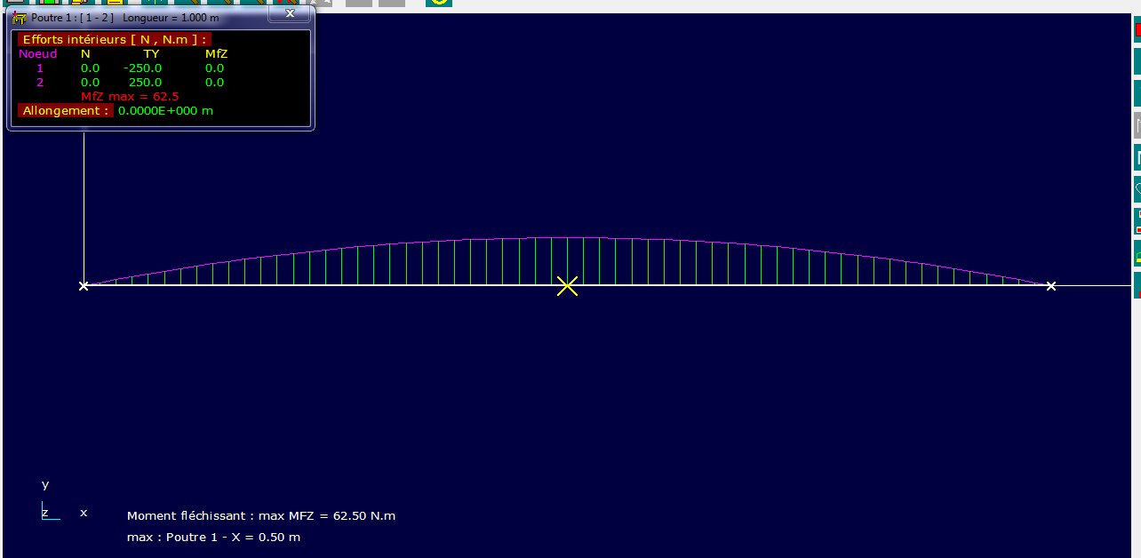Click the "TY" column header
This screenshot has width=1141, height=558.
pyautogui.click(x=152, y=53)
